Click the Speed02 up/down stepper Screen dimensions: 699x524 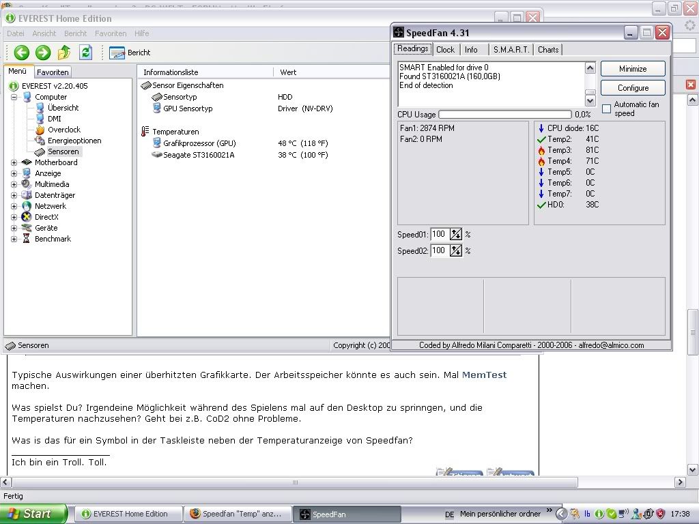456,251
